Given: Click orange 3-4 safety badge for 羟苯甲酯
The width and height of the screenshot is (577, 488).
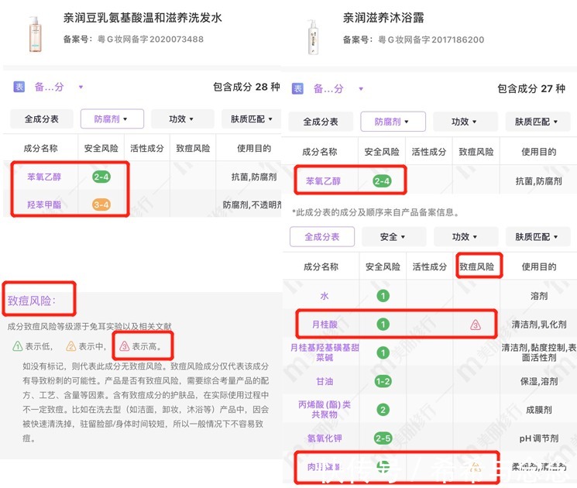Looking at the screenshot, I should [x=101, y=204].
